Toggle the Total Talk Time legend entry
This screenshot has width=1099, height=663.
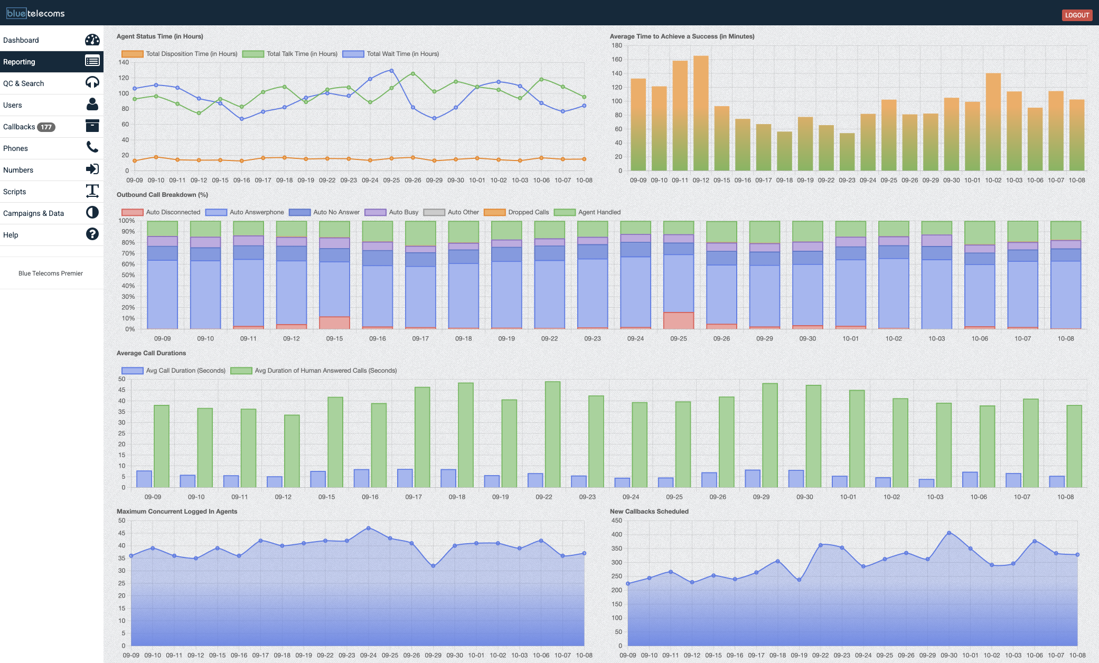coord(302,53)
